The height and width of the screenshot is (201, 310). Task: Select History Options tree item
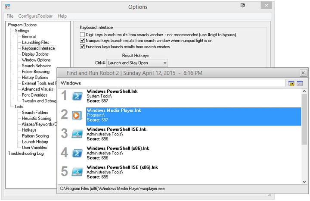(x=35, y=78)
